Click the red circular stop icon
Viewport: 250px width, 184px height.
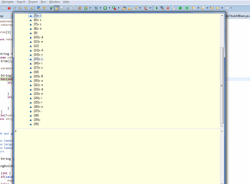(168, 8)
